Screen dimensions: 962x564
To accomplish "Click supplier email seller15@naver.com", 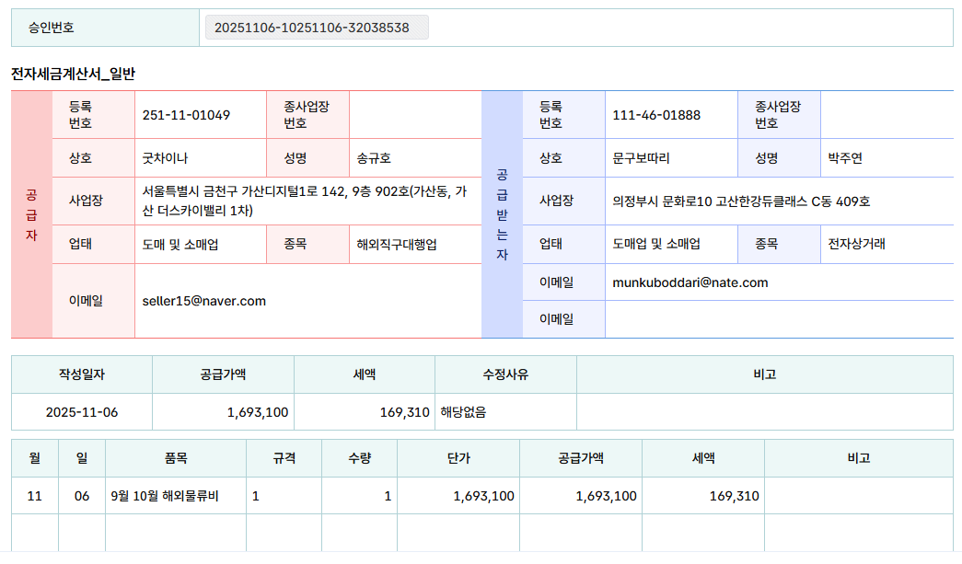I will (x=204, y=301).
